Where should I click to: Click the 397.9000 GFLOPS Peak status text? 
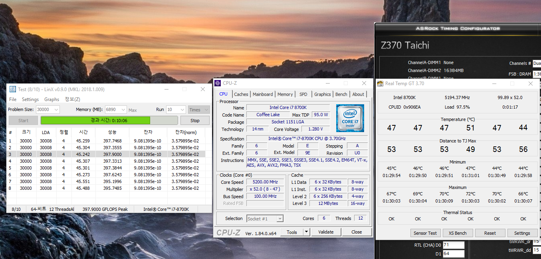tap(105, 209)
